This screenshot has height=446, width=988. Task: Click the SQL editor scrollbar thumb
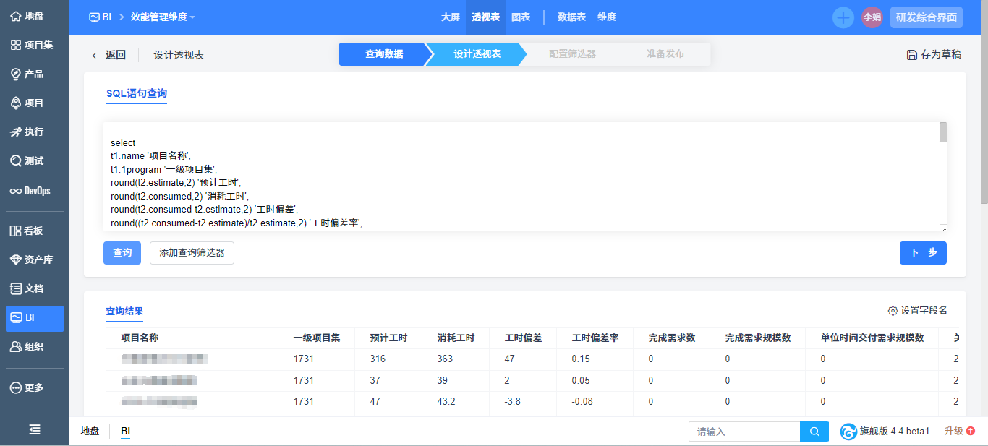click(x=943, y=132)
